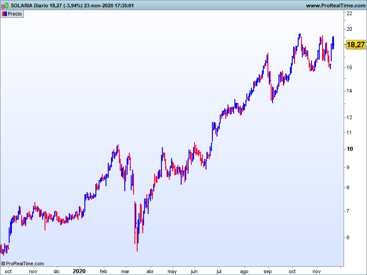Click the 6 level on price scale
The height and width of the screenshot is (275, 367).
point(349,237)
